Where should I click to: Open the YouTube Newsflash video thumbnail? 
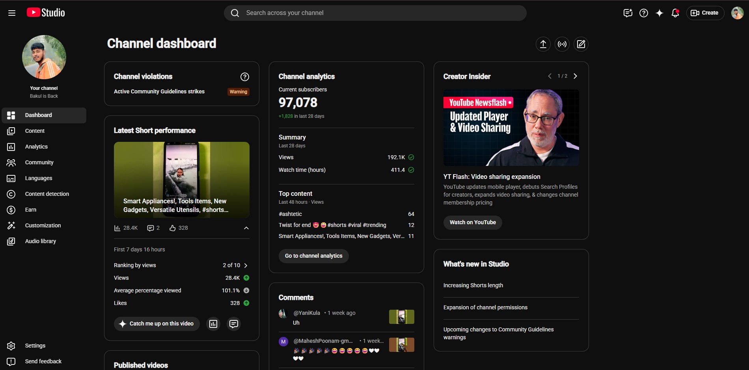point(511,128)
